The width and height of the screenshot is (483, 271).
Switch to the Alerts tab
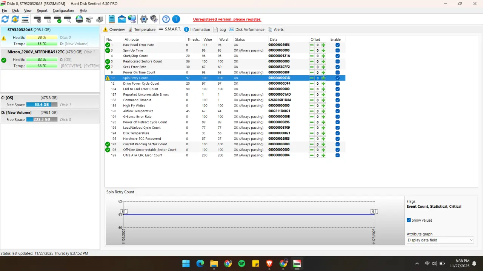click(276, 29)
